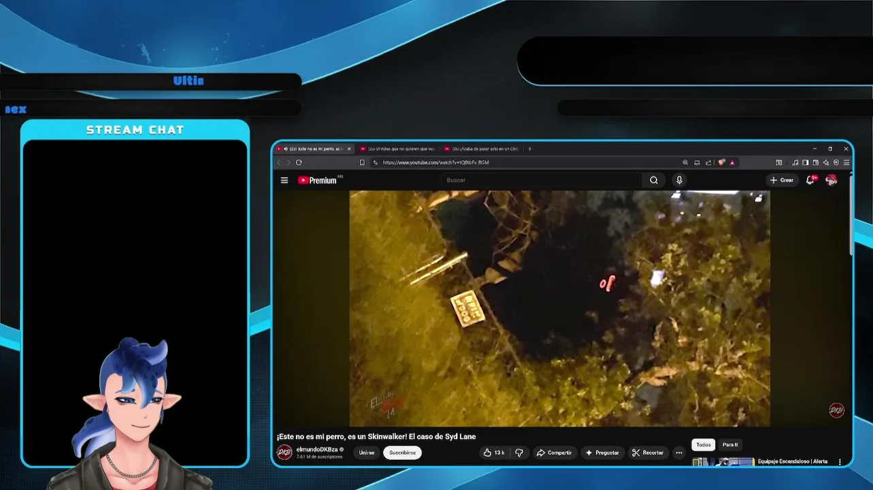Click the Preguntar button
Viewport: 873px width, 490px height.
(602, 453)
